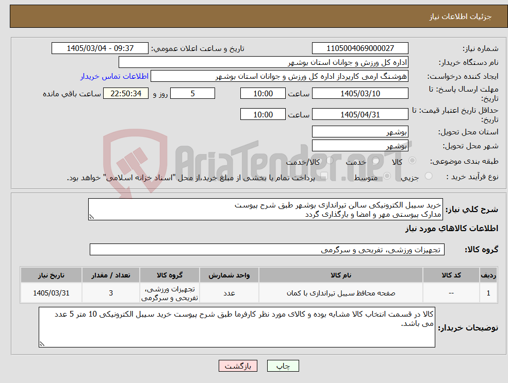Click the need date cell 1405/03/31

(x=51, y=293)
